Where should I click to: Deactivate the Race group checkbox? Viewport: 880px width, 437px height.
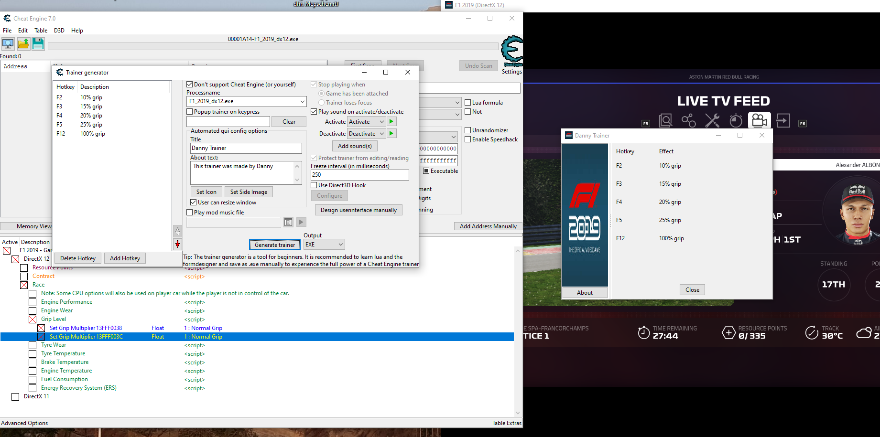click(x=24, y=285)
